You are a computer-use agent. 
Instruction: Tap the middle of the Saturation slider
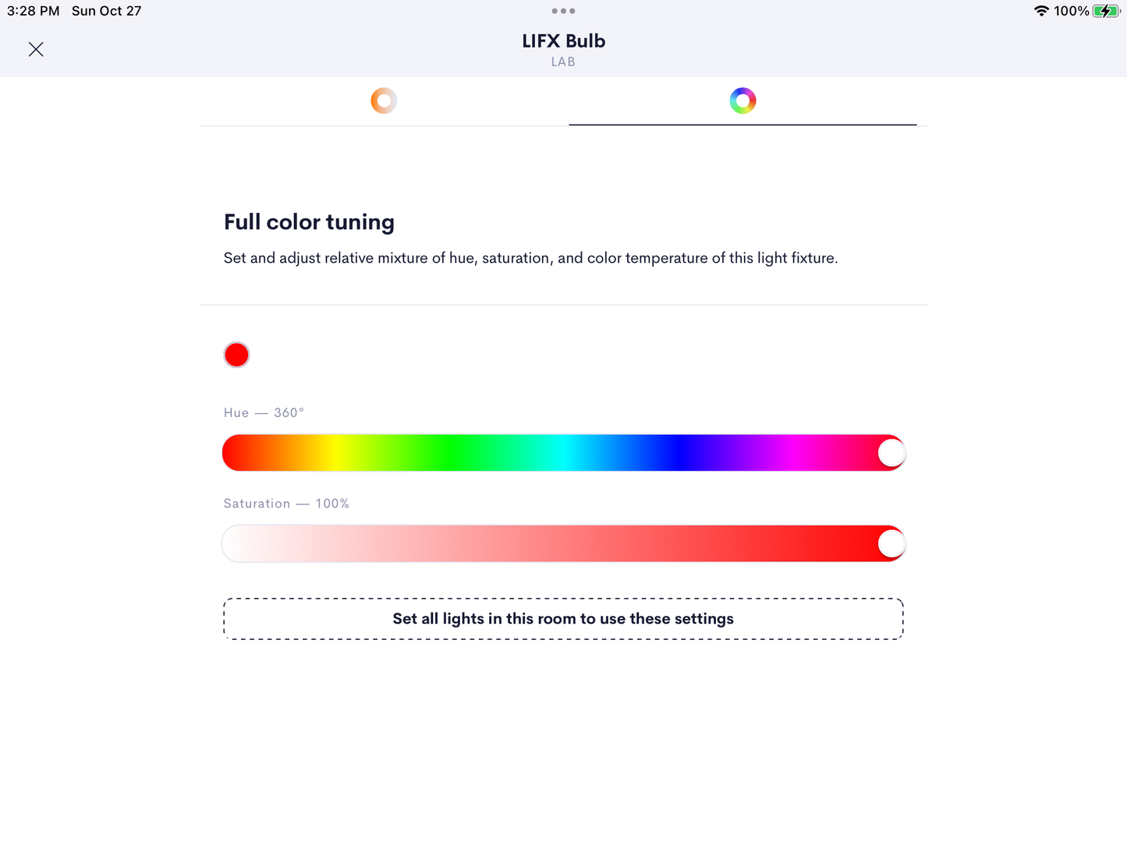point(563,544)
